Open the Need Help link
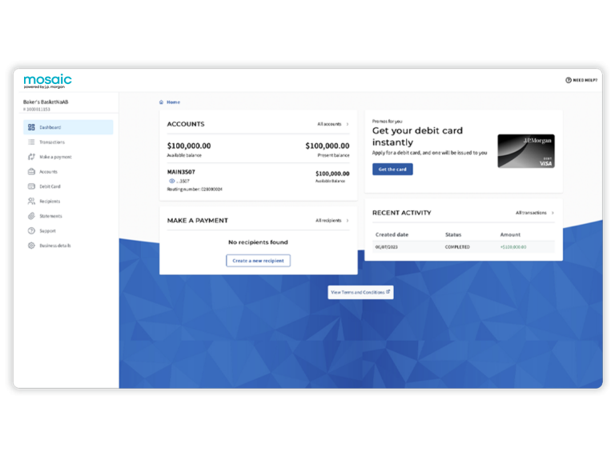The image size is (615, 456). click(581, 80)
